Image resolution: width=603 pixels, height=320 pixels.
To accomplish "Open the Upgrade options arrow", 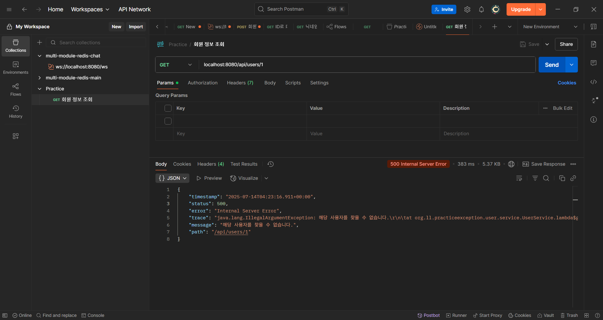I will point(541,9).
